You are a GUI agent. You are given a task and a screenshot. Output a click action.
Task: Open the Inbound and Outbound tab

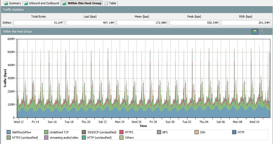click(x=42, y=3)
